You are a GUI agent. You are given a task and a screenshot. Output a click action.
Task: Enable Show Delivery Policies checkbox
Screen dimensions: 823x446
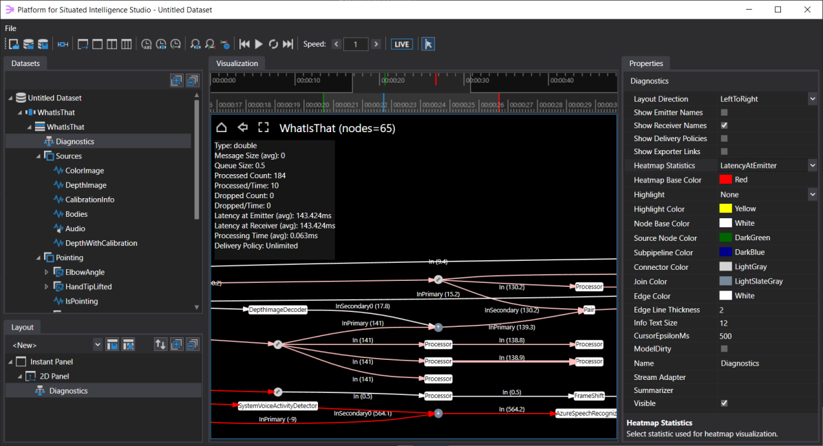click(x=725, y=138)
